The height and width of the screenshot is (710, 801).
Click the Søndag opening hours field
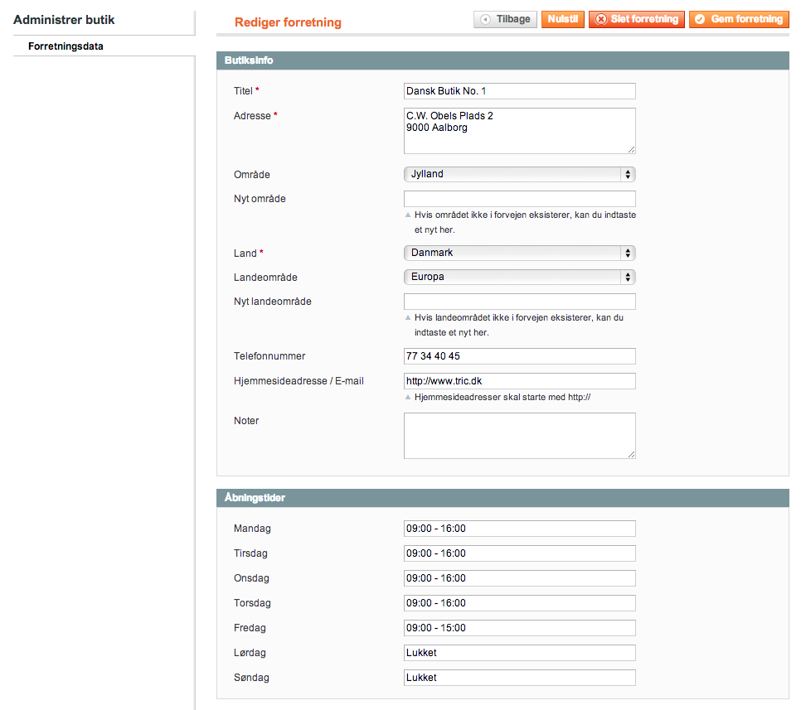(519, 678)
